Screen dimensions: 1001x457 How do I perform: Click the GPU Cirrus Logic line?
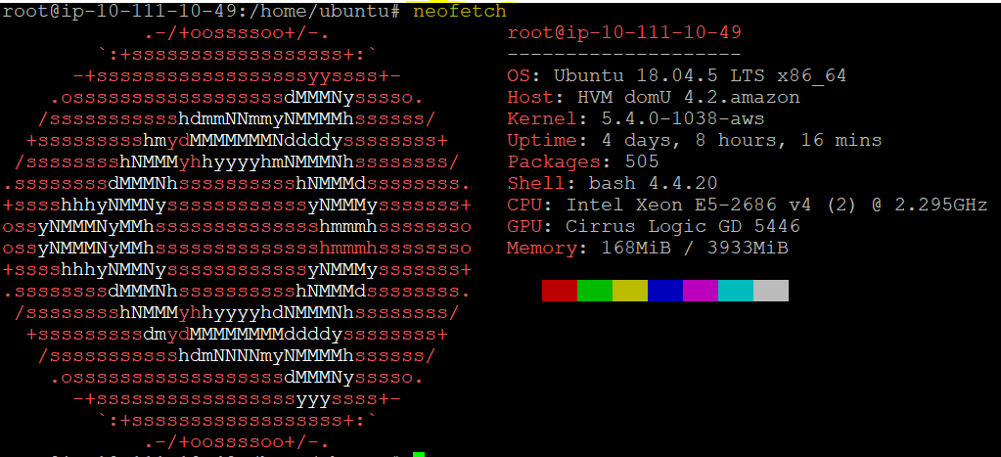pyautogui.click(x=653, y=226)
